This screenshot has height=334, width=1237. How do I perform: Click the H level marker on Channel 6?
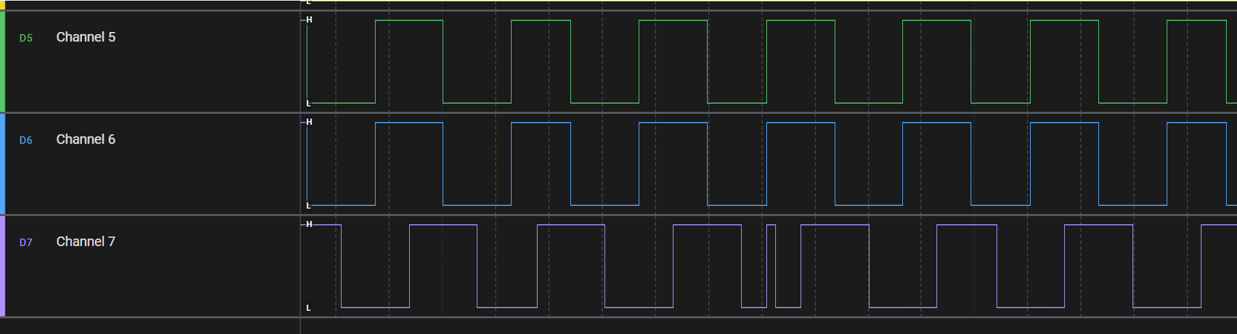point(309,122)
